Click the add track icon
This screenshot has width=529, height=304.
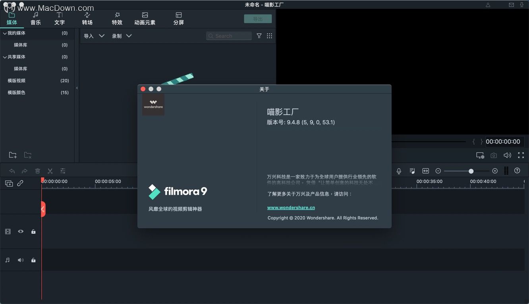9,183
